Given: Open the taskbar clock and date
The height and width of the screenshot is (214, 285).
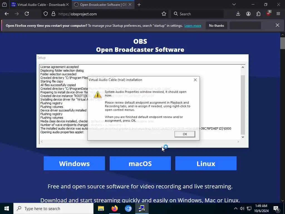Looking at the screenshot, I should click(261, 208).
